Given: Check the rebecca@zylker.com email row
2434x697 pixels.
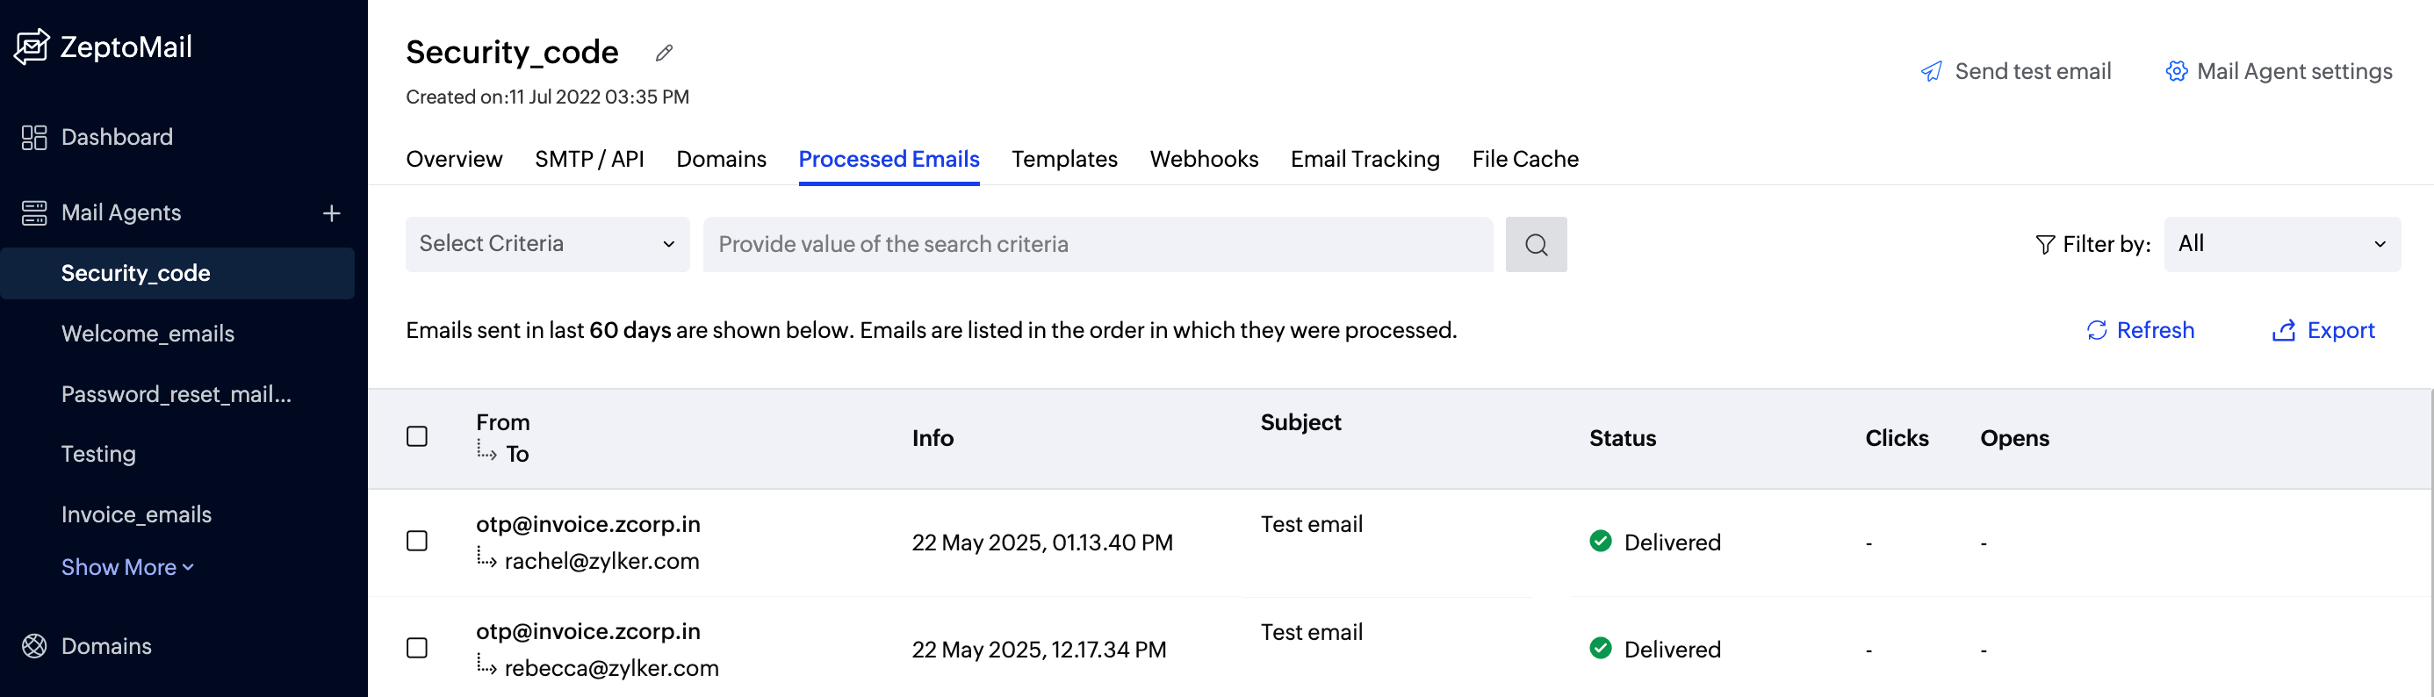Looking at the screenshot, I should pyautogui.click(x=417, y=648).
